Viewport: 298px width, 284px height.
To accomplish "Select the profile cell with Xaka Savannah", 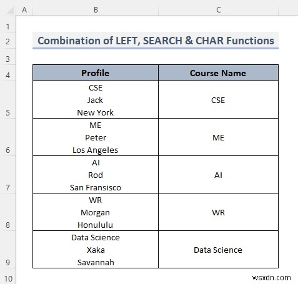I will [96, 250].
